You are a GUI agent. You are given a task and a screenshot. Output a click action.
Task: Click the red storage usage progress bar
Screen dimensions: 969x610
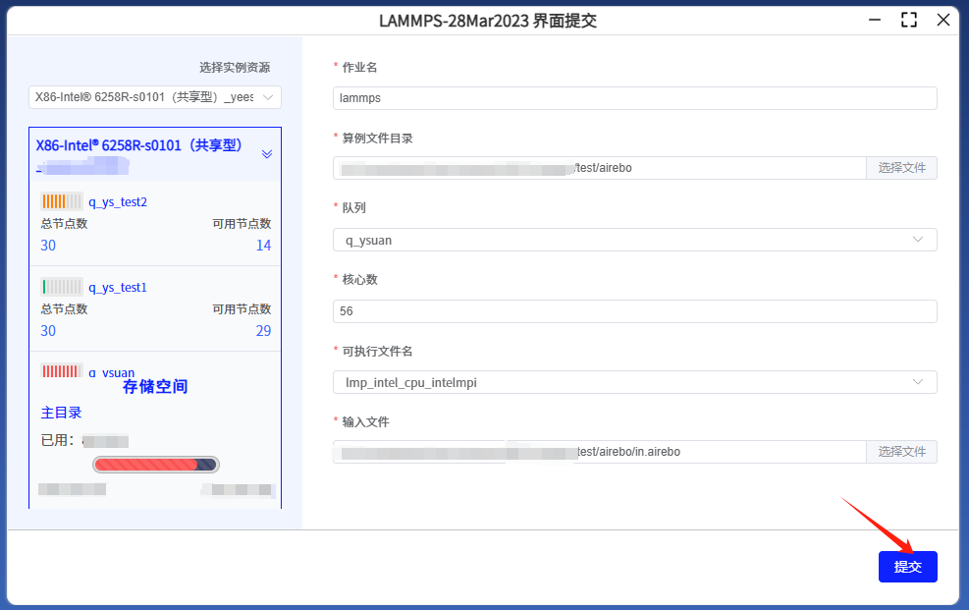[155, 465]
